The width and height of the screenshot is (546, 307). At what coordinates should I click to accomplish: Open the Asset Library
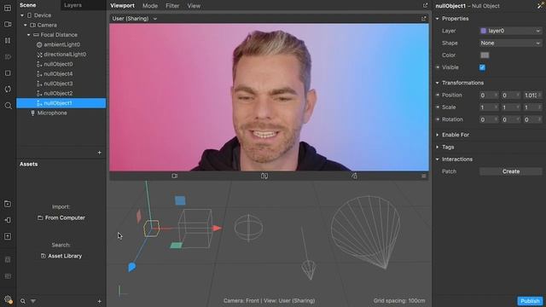61,256
